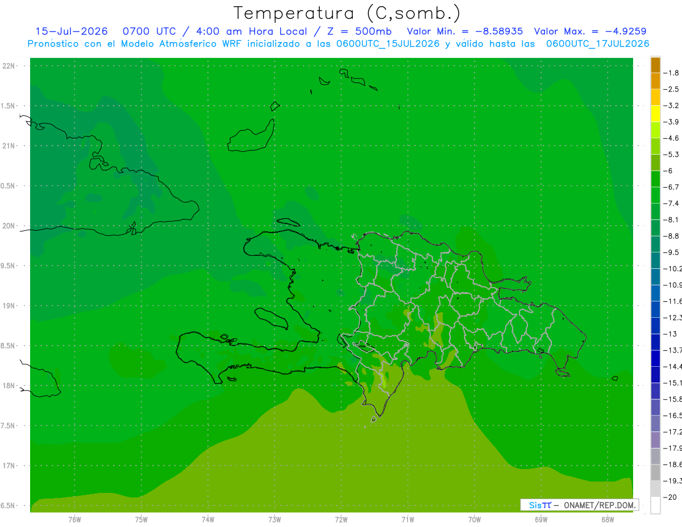The width and height of the screenshot is (682, 527).
Task: Click the '-20' legend value
Action: coord(670,497)
